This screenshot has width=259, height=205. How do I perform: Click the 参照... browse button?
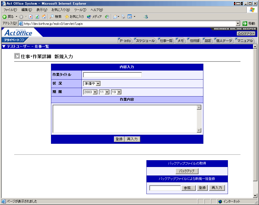coord(188,188)
